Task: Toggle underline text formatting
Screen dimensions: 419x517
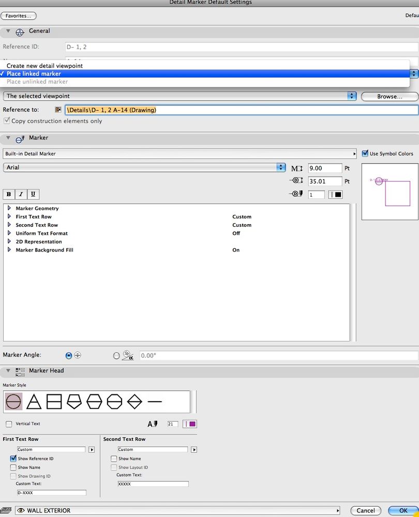Action: 33,194
